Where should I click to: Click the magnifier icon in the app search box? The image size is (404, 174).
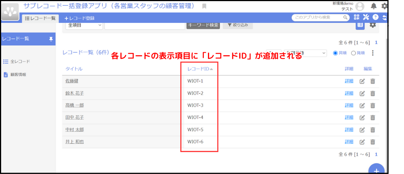click(345, 18)
